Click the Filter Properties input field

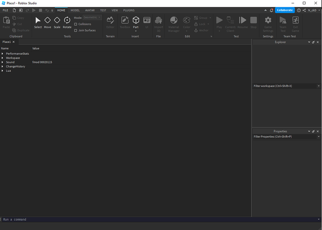coord(285,137)
